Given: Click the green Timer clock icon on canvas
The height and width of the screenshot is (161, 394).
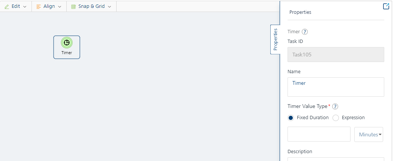Looking at the screenshot, I should [67, 43].
